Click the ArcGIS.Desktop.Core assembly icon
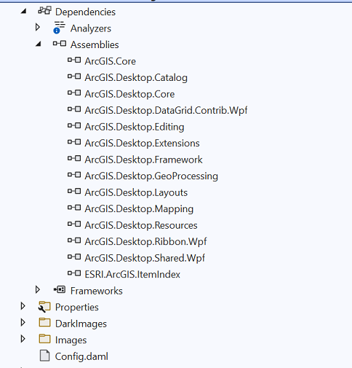The image size is (352, 368). [x=74, y=93]
